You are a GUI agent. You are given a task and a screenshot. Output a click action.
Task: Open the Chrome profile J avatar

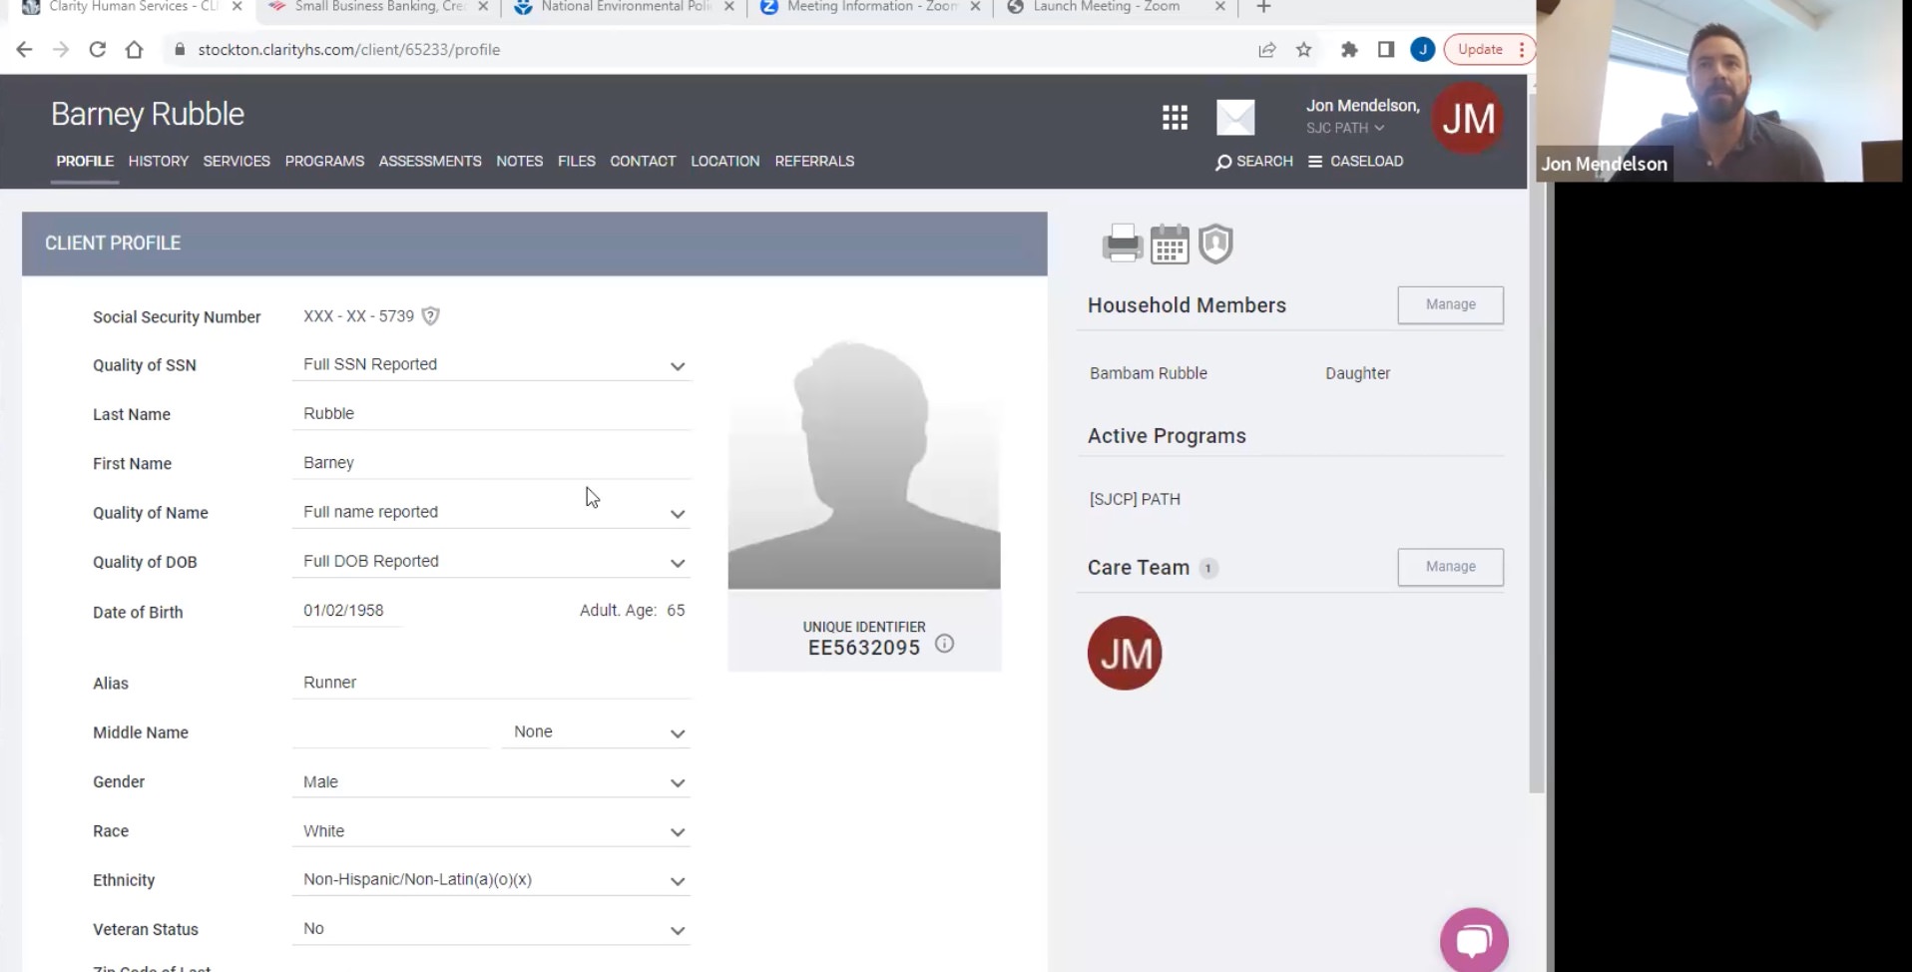pos(1423,49)
